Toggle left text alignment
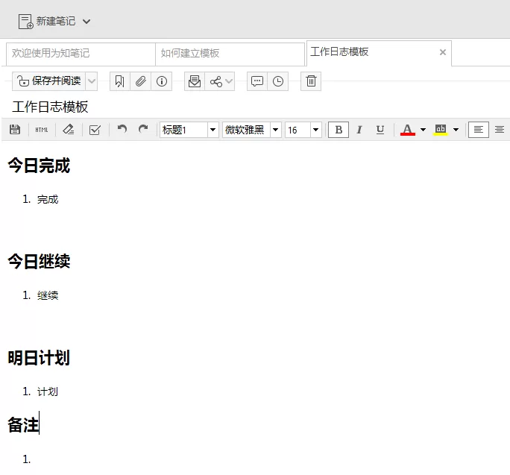 (479, 130)
